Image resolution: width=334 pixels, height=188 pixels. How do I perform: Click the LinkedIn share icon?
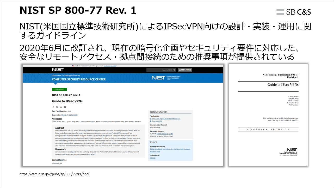pos(60,106)
